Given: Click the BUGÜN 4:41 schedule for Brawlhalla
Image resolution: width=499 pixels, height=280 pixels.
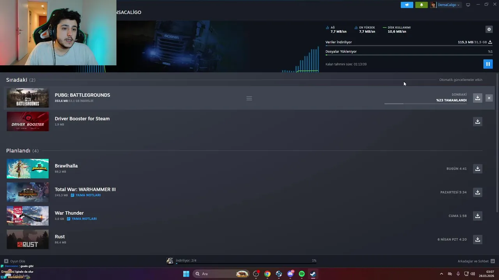Looking at the screenshot, I should pos(457,169).
